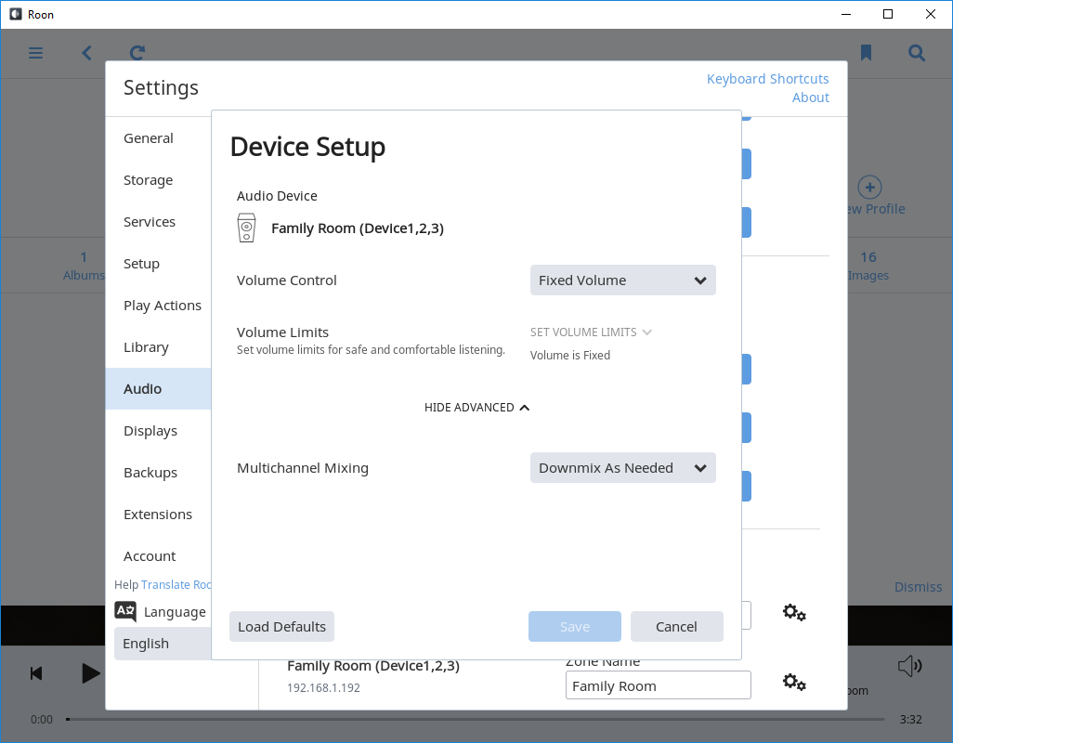
Task: Open the volume speaker control
Action: [909, 666]
